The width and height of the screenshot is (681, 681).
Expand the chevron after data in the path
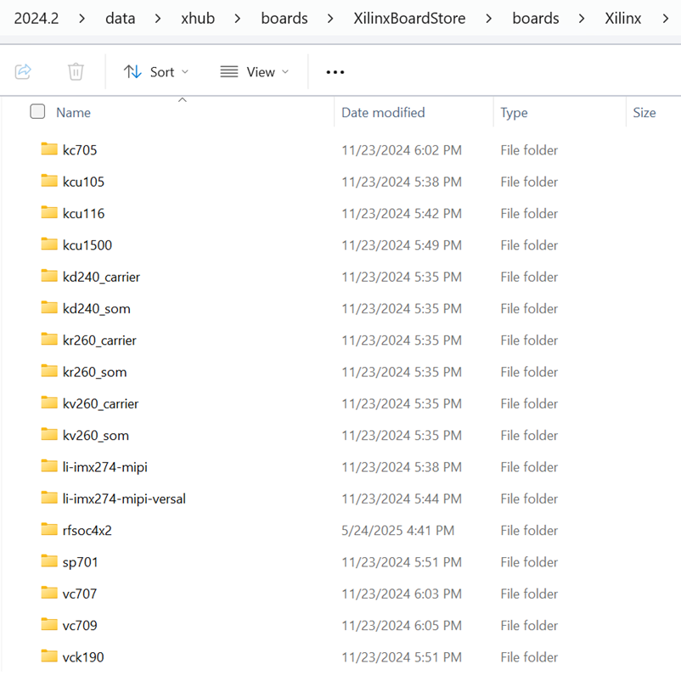pos(158,19)
